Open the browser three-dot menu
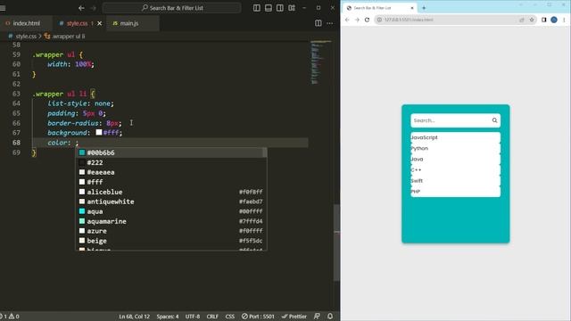Image resolution: width=571 pixels, height=321 pixels. [x=564, y=20]
